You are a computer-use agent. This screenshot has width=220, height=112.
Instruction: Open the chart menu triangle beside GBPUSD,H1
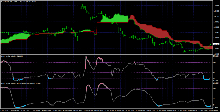(x=2, y=2)
